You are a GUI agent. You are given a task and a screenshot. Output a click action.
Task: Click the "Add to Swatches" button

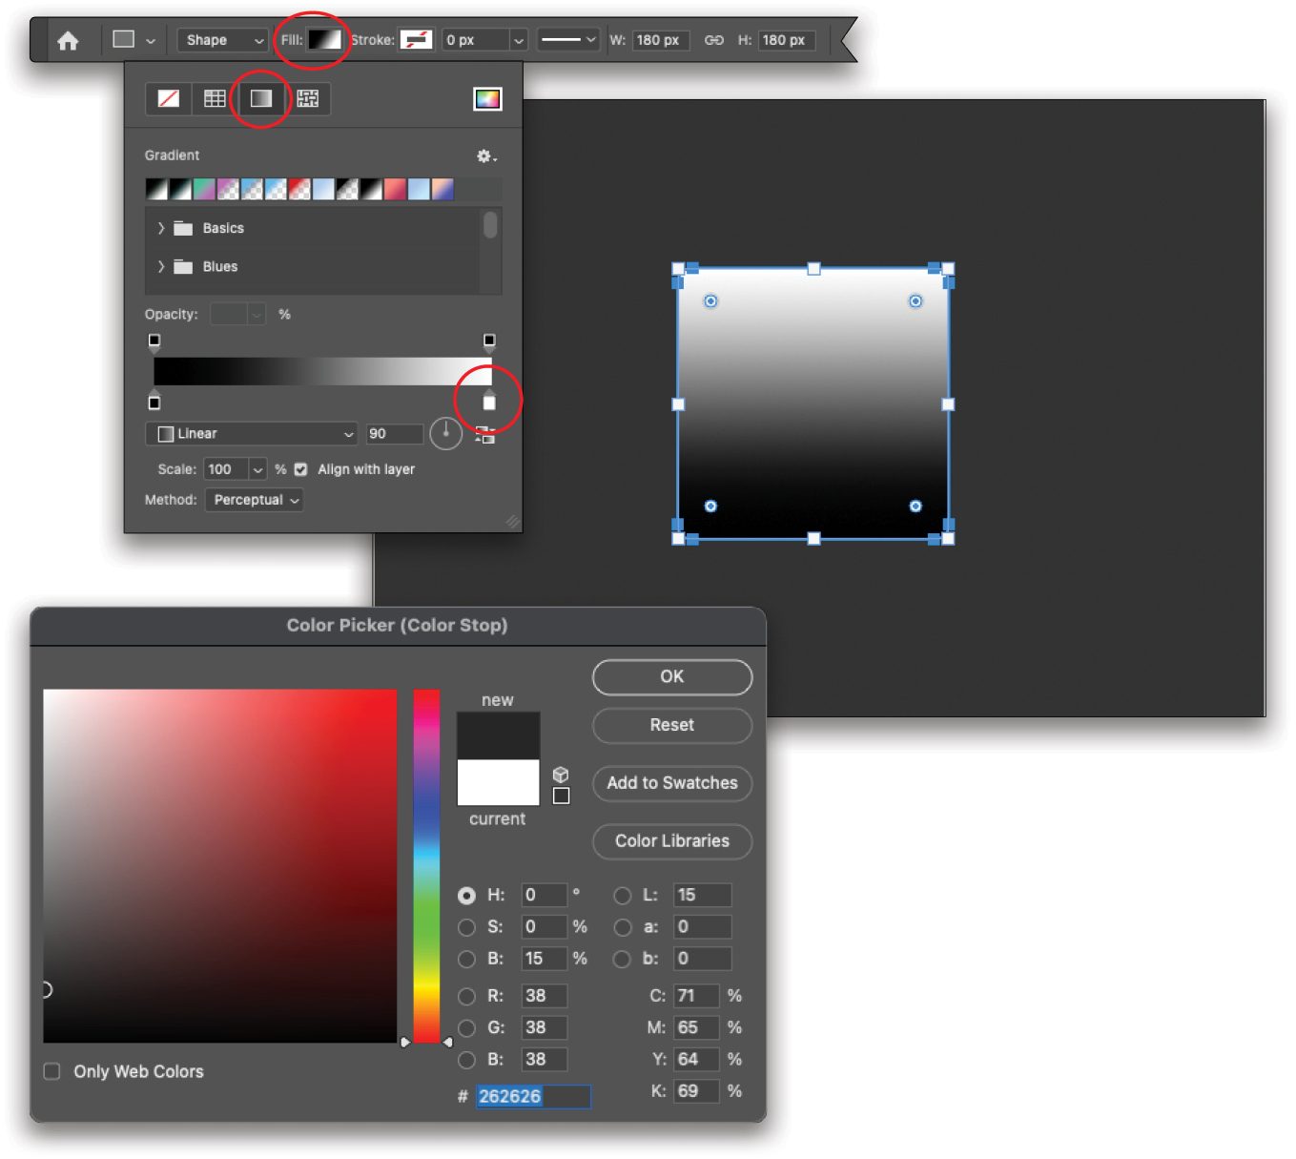pos(671,783)
